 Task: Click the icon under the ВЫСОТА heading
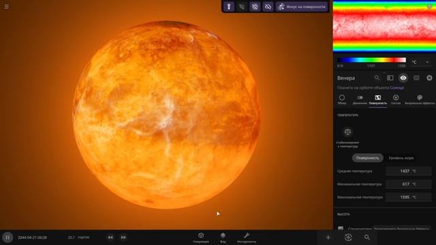pyautogui.click(x=341, y=229)
